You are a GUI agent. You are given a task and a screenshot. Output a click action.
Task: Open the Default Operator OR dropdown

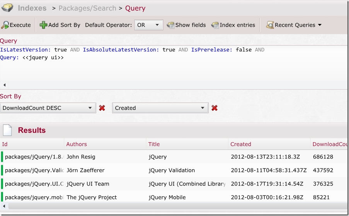coord(148,25)
